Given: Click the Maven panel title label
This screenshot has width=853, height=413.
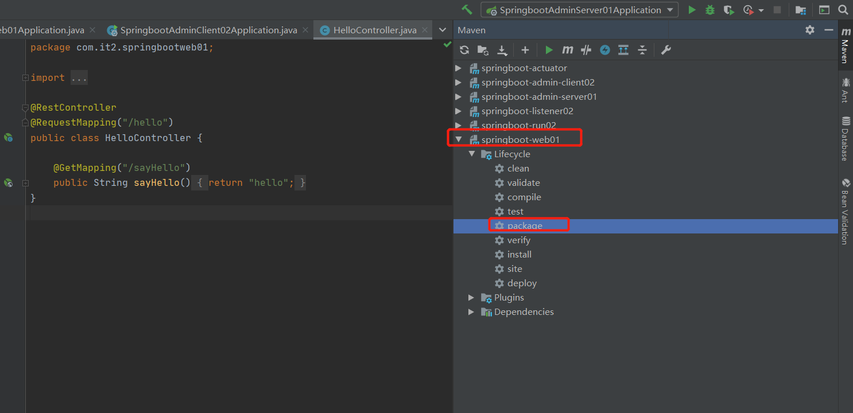Looking at the screenshot, I should [x=472, y=30].
